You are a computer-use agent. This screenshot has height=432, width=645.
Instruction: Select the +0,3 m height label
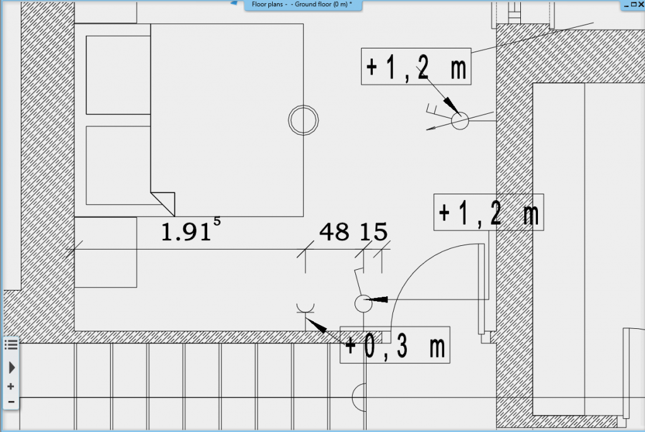[x=394, y=345]
